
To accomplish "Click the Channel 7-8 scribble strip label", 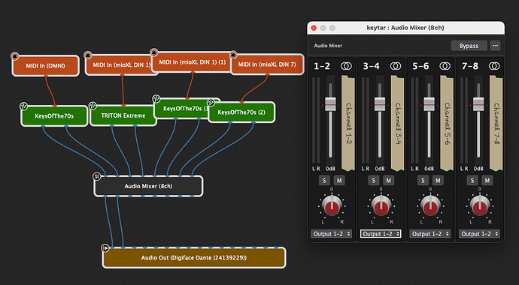I will pyautogui.click(x=496, y=123).
